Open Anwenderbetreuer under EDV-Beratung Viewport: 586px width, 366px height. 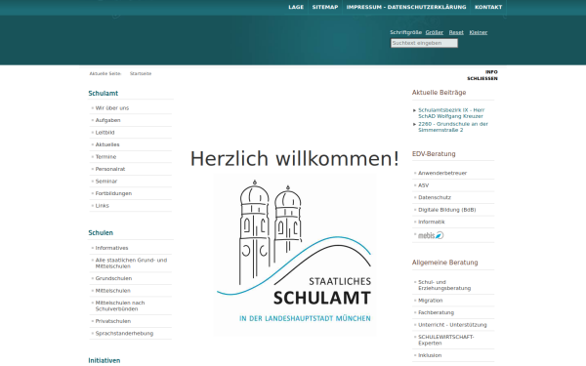tap(442, 174)
